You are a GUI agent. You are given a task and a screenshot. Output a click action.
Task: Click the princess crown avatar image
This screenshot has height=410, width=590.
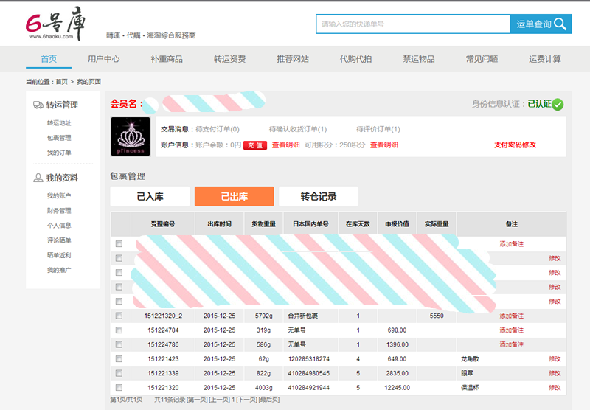pyautogui.click(x=131, y=136)
